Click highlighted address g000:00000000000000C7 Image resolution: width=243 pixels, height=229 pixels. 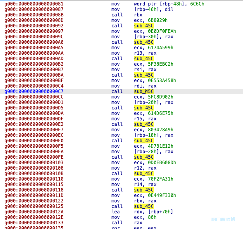[x=34, y=91]
